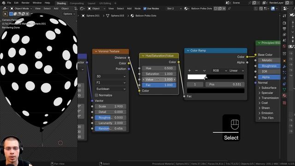Open the Object Mode dropdown

21,8
